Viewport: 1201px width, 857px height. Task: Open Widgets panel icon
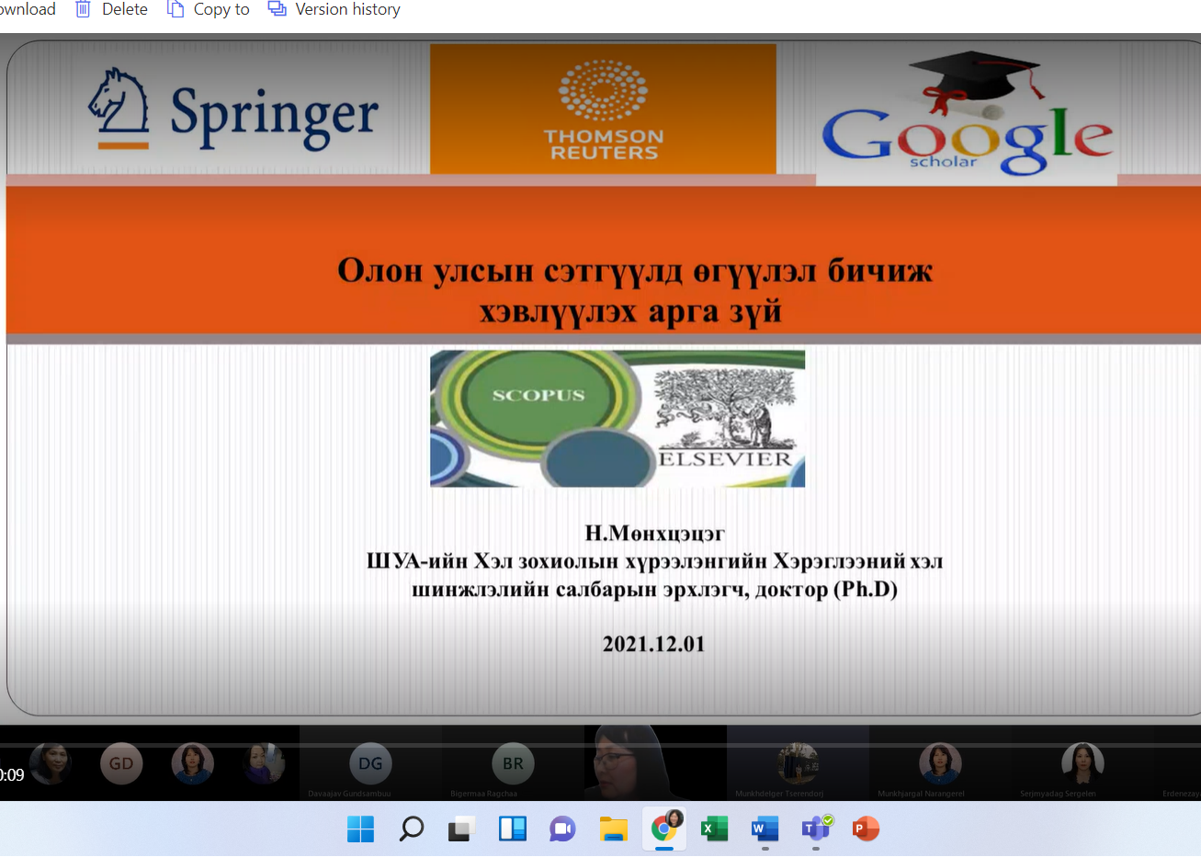pyautogui.click(x=512, y=829)
